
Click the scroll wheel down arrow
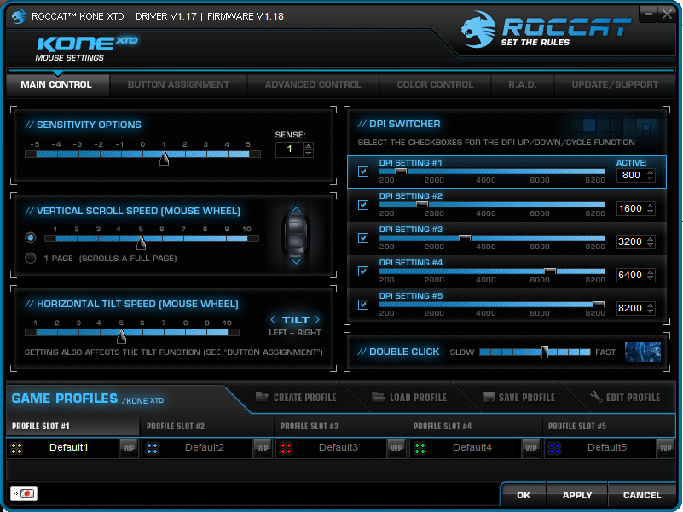296,261
